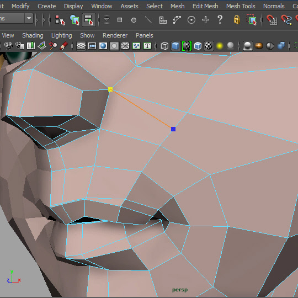Enable snap to grids magnet icon
Viewport: 298px width, 298px height.
pos(272,20)
